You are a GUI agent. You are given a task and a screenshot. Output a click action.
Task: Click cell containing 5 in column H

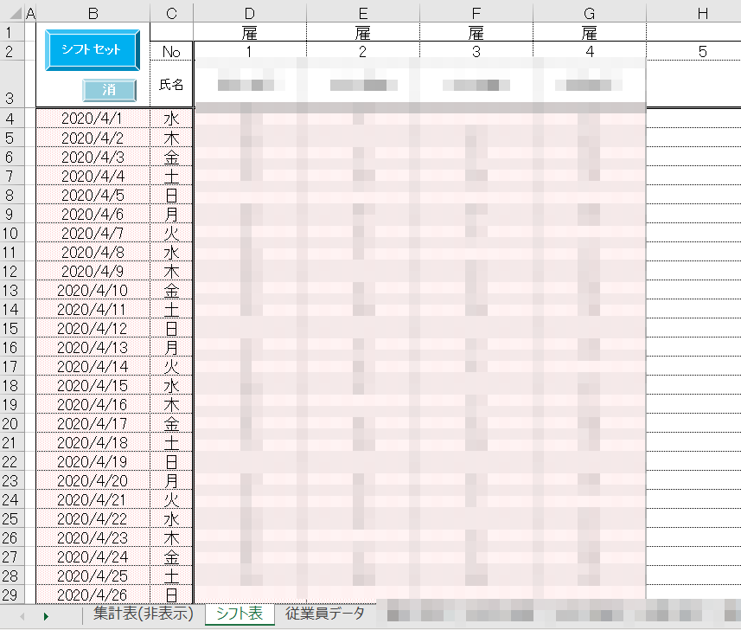(x=701, y=52)
